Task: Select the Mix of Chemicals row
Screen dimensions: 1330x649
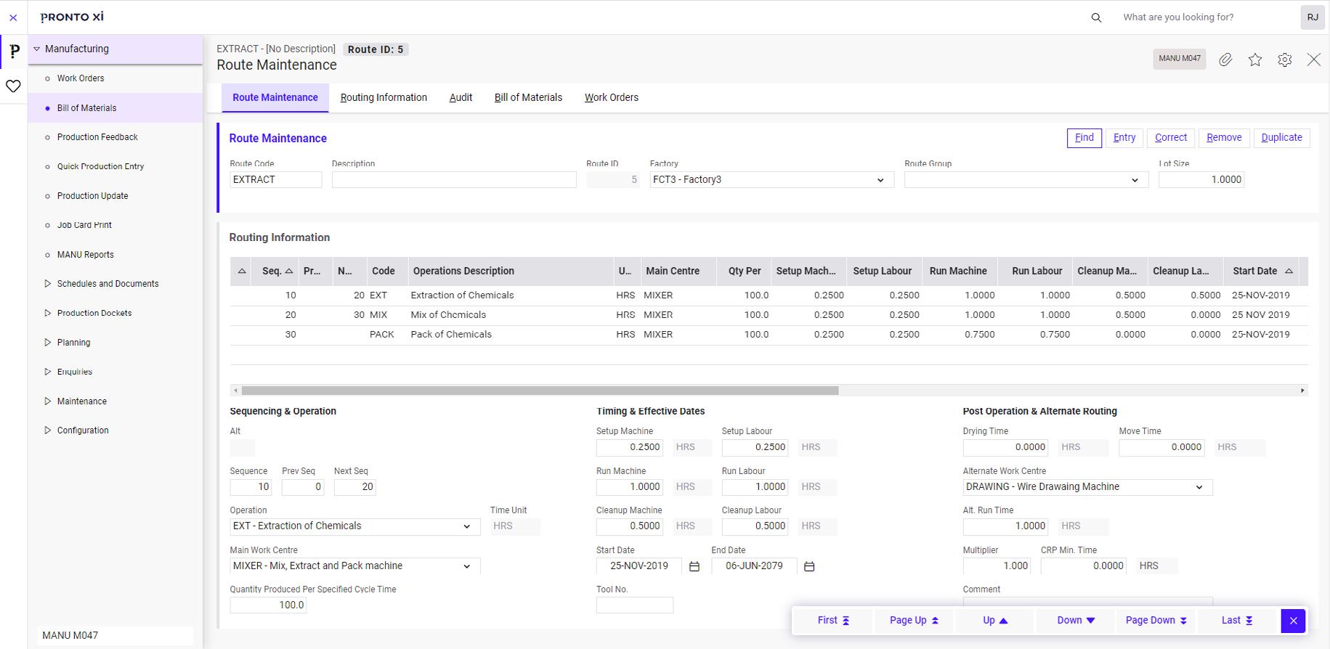Action: tap(769, 315)
